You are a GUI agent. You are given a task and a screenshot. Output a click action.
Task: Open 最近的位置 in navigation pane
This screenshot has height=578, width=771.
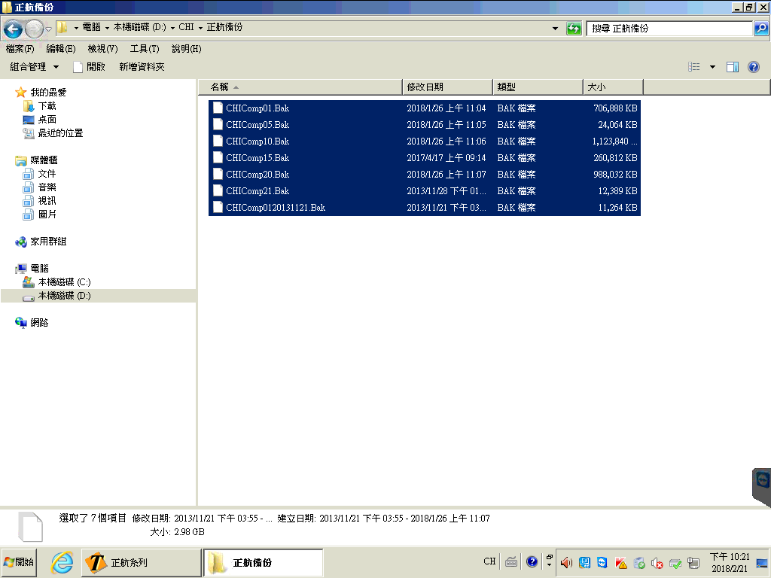point(60,133)
